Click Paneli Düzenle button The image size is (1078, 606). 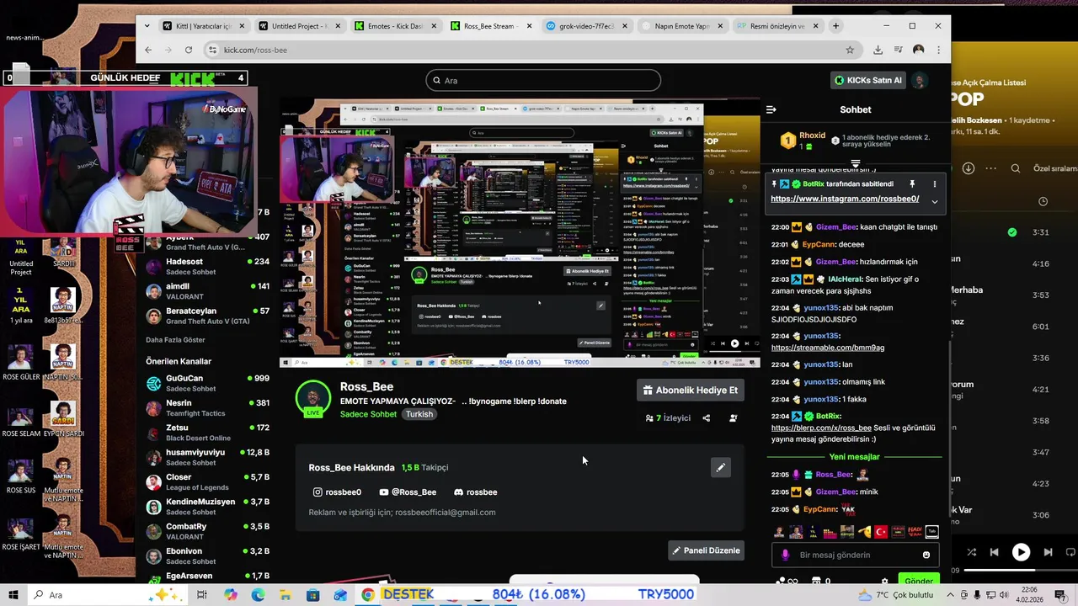[x=706, y=550]
